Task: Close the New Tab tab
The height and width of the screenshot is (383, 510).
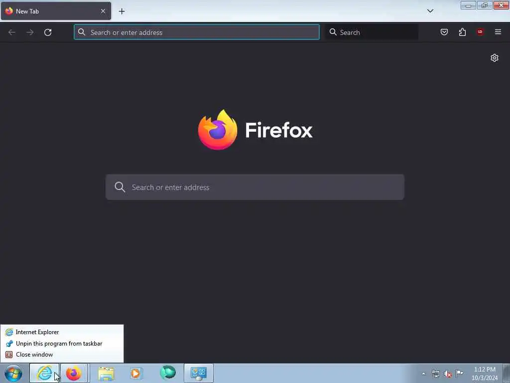Action: (103, 11)
